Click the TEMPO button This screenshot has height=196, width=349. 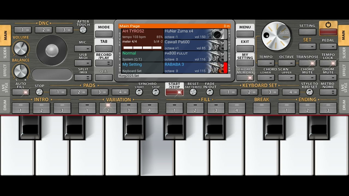click(x=266, y=63)
